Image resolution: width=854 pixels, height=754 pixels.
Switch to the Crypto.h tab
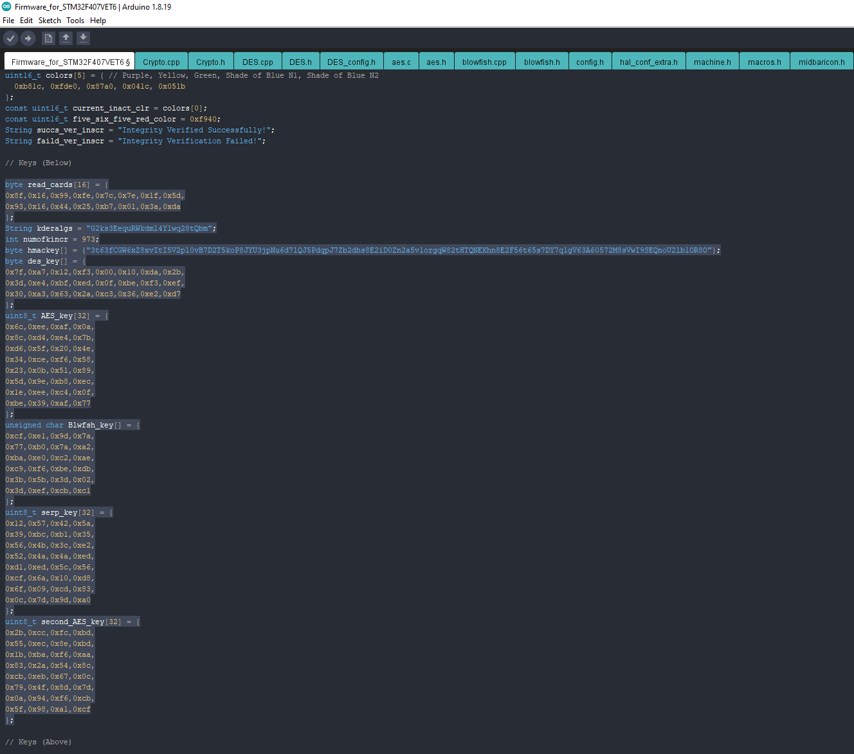pyautogui.click(x=211, y=62)
